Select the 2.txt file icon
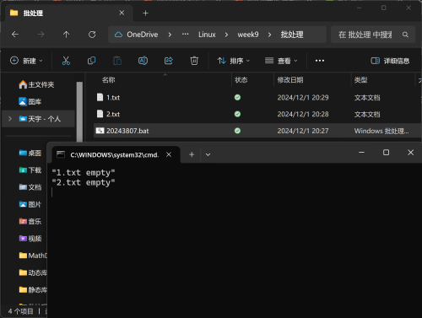The image size is (422, 318). tap(100, 114)
